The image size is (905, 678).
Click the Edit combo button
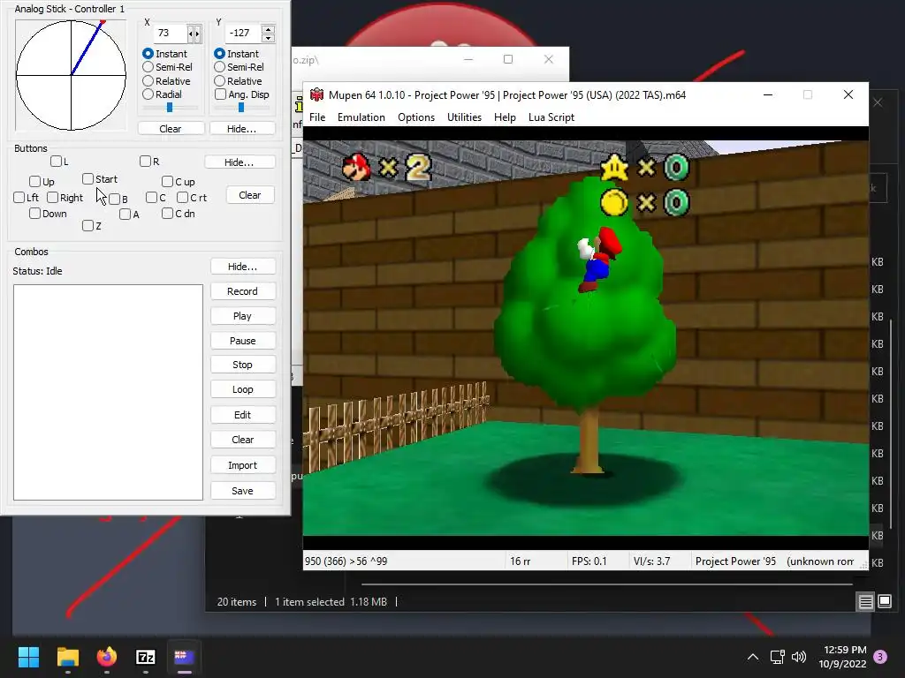[x=242, y=415]
